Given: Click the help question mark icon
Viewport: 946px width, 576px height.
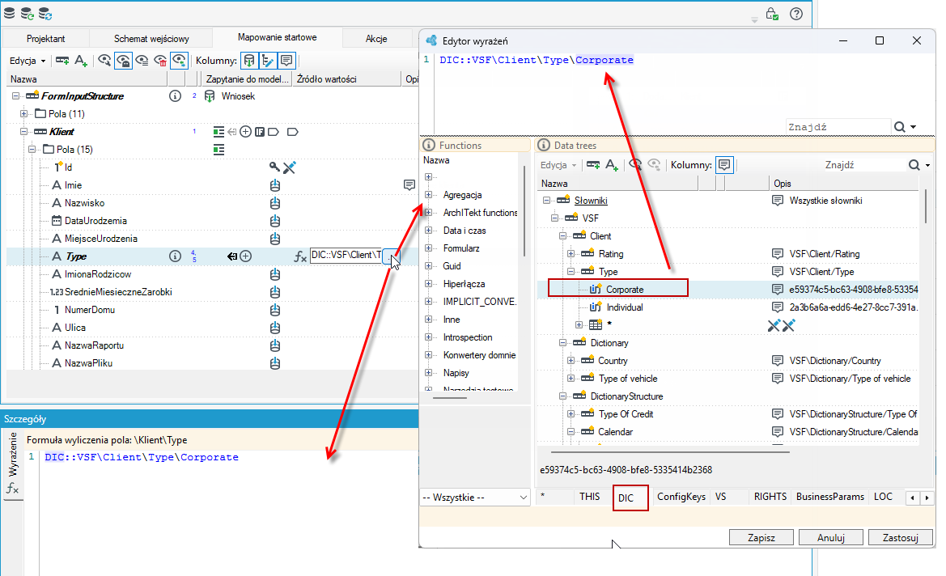Looking at the screenshot, I should coord(796,13).
